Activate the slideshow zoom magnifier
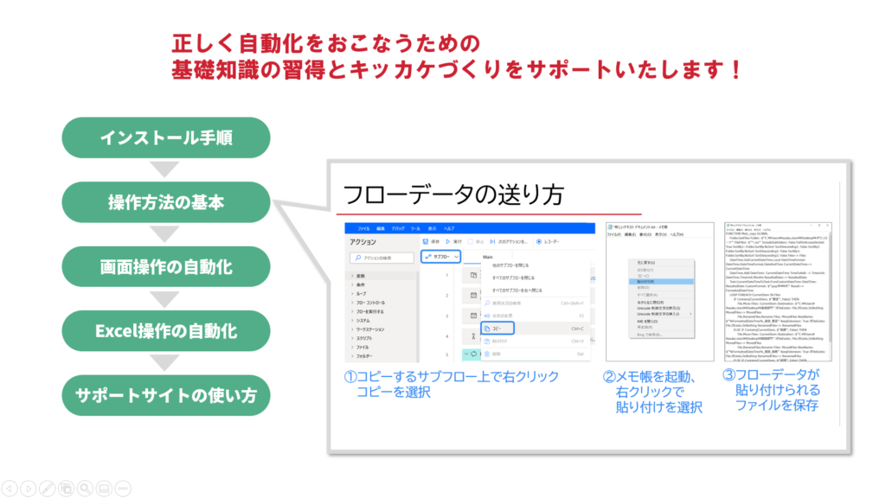886x498 pixels. (86, 488)
